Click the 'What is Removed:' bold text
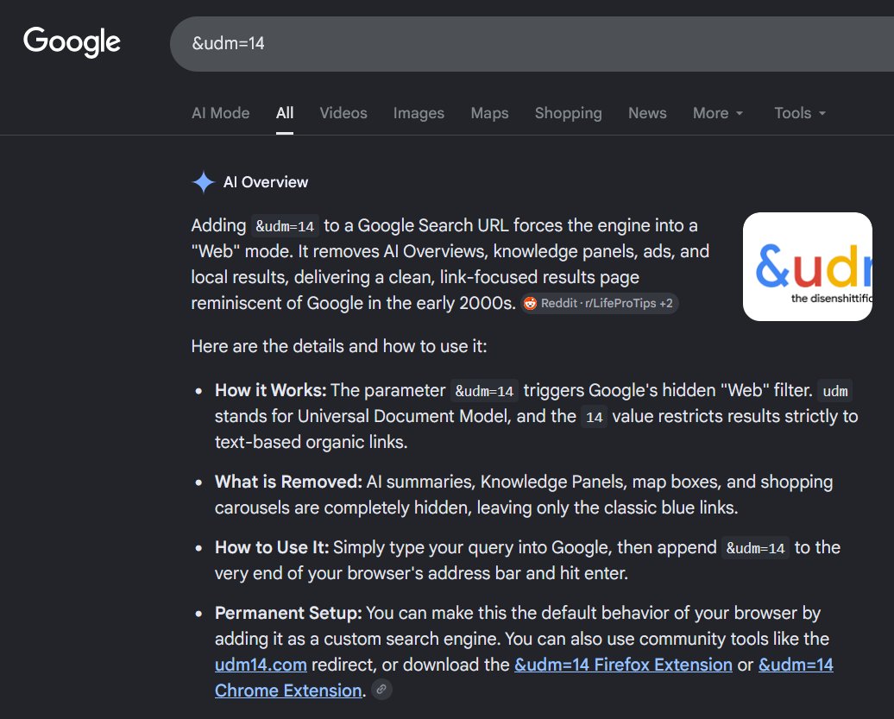The width and height of the screenshot is (894, 719). click(288, 482)
